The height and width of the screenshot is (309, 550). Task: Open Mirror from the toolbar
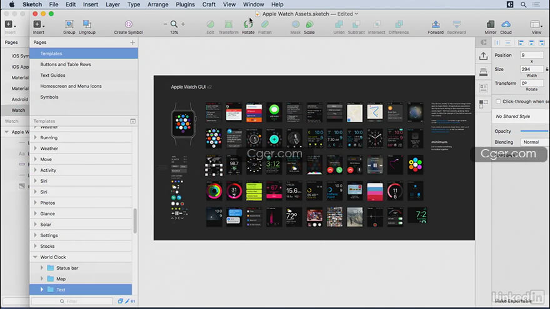coord(491,27)
